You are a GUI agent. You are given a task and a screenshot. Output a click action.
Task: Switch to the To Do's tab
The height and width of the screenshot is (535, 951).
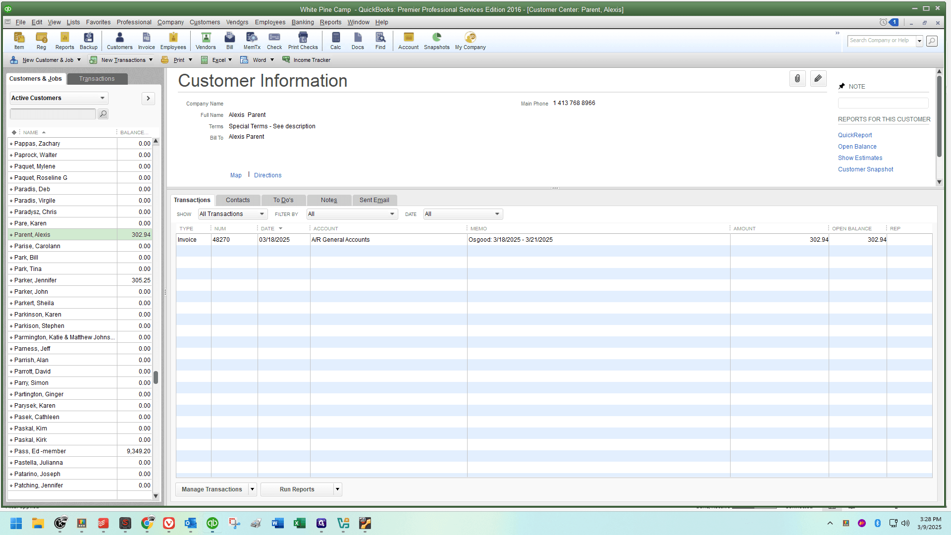[283, 200]
